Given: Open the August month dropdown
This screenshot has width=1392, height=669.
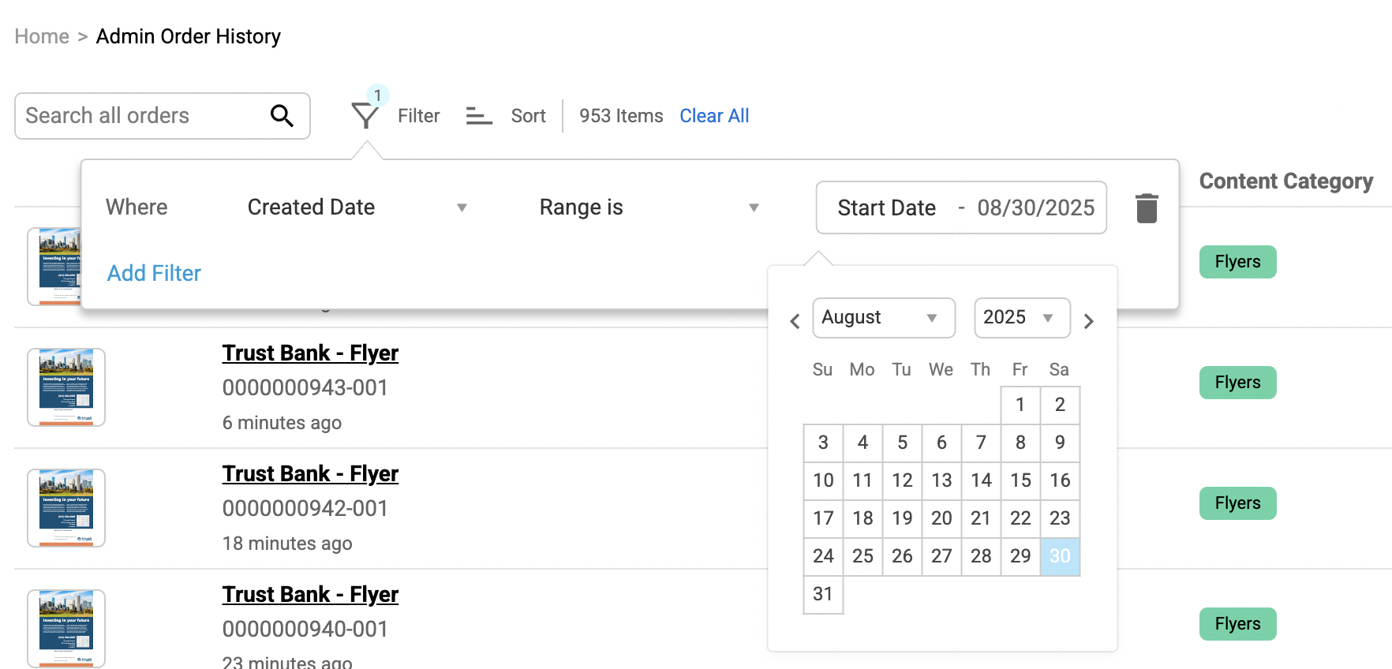Looking at the screenshot, I should coord(883,317).
